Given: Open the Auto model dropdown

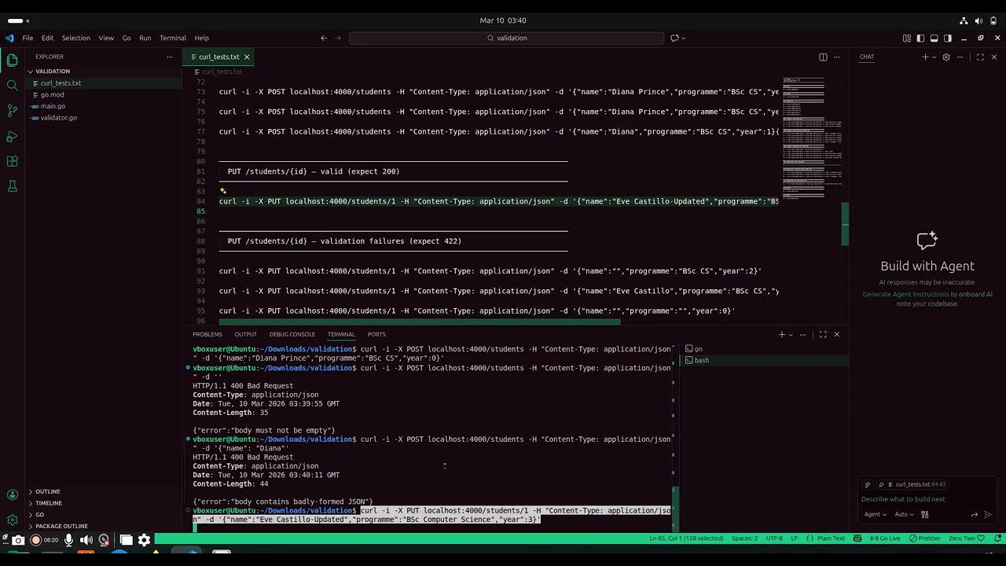Looking at the screenshot, I should click(905, 514).
